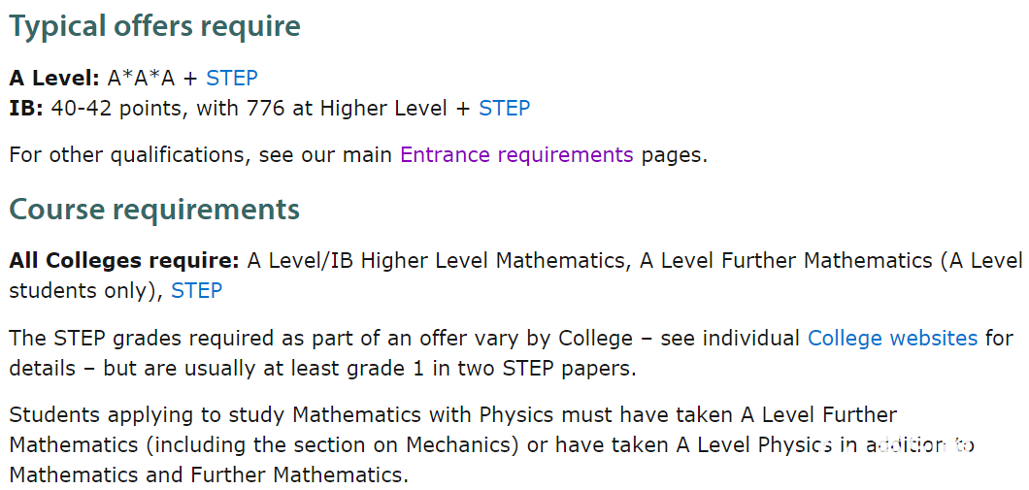Screen dimensions: 1029x490
Task: Open the STEP link on the A Level line
Action: [x=232, y=78]
